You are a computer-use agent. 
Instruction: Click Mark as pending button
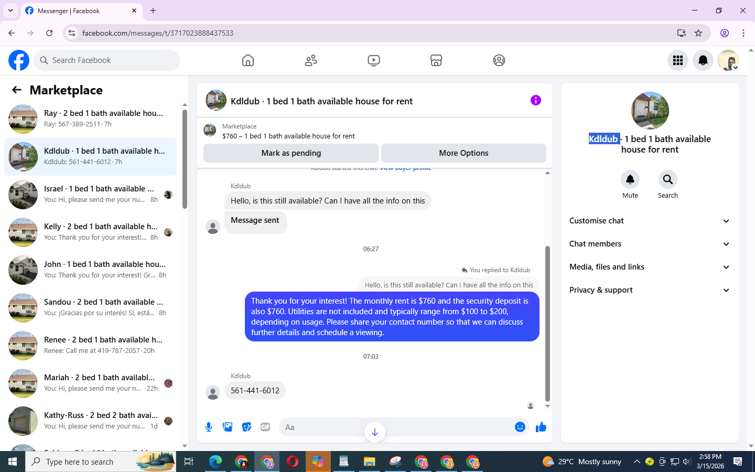[291, 153]
